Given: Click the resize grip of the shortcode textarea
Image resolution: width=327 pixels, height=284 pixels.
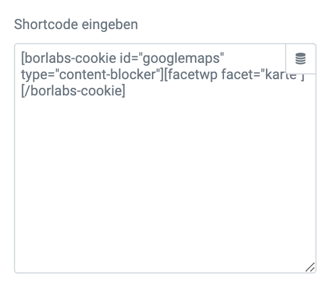Looking at the screenshot, I should pyautogui.click(x=310, y=267).
